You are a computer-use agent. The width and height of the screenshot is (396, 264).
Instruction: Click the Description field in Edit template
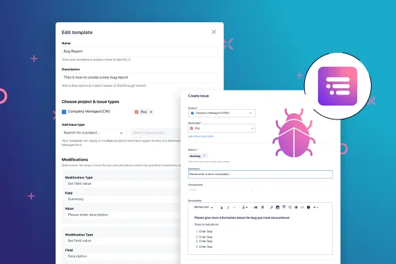tap(140, 78)
